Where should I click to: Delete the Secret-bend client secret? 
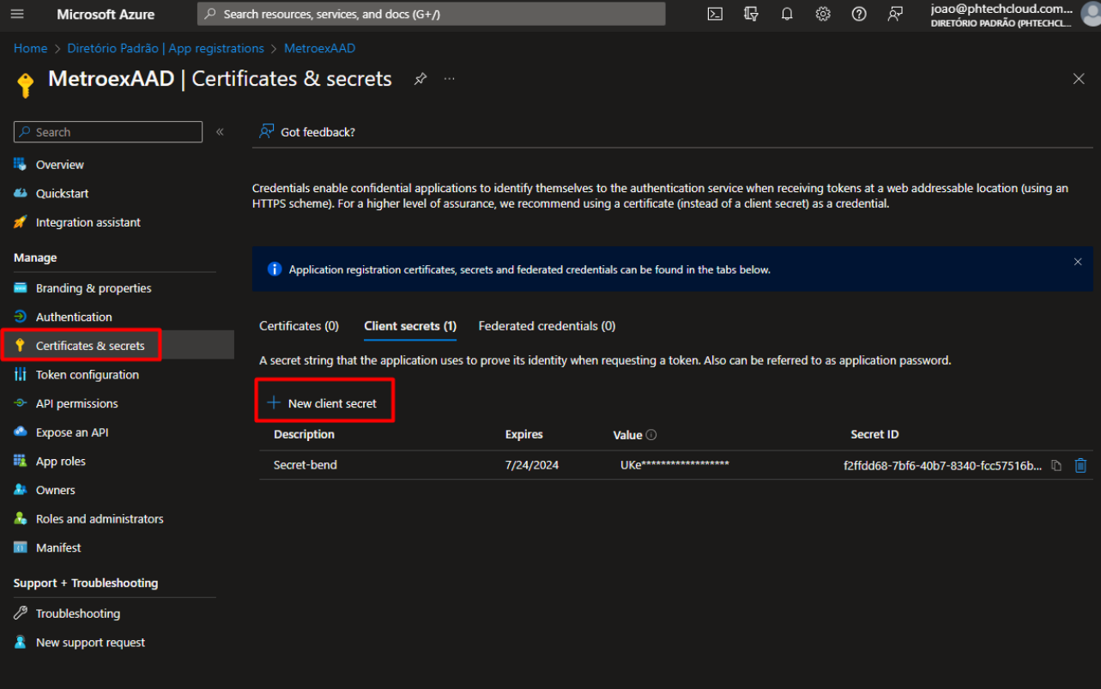click(1080, 466)
